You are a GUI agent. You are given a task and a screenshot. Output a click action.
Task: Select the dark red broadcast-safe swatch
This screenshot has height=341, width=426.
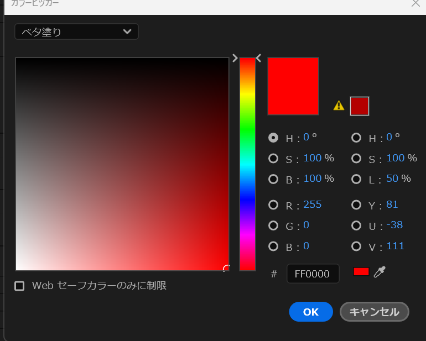pyautogui.click(x=359, y=106)
